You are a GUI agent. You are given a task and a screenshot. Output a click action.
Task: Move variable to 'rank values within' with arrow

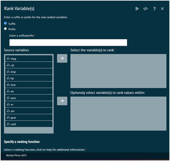pyautogui.click(x=62, y=101)
